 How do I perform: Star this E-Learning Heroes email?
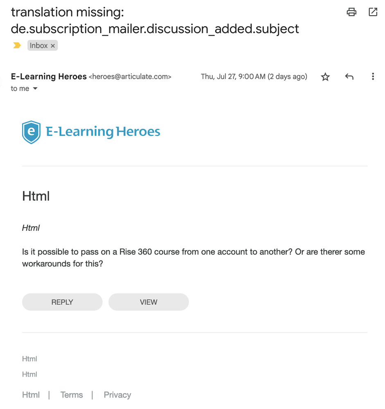pos(325,77)
